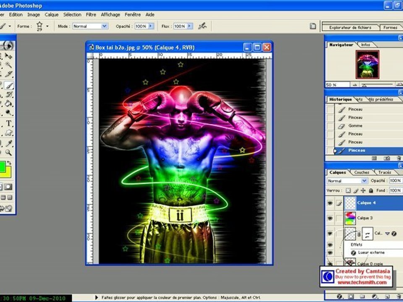Image resolution: width=403 pixels, height=302 pixels.
Task: Enable the airbrush option in options bar
Action: point(202,26)
